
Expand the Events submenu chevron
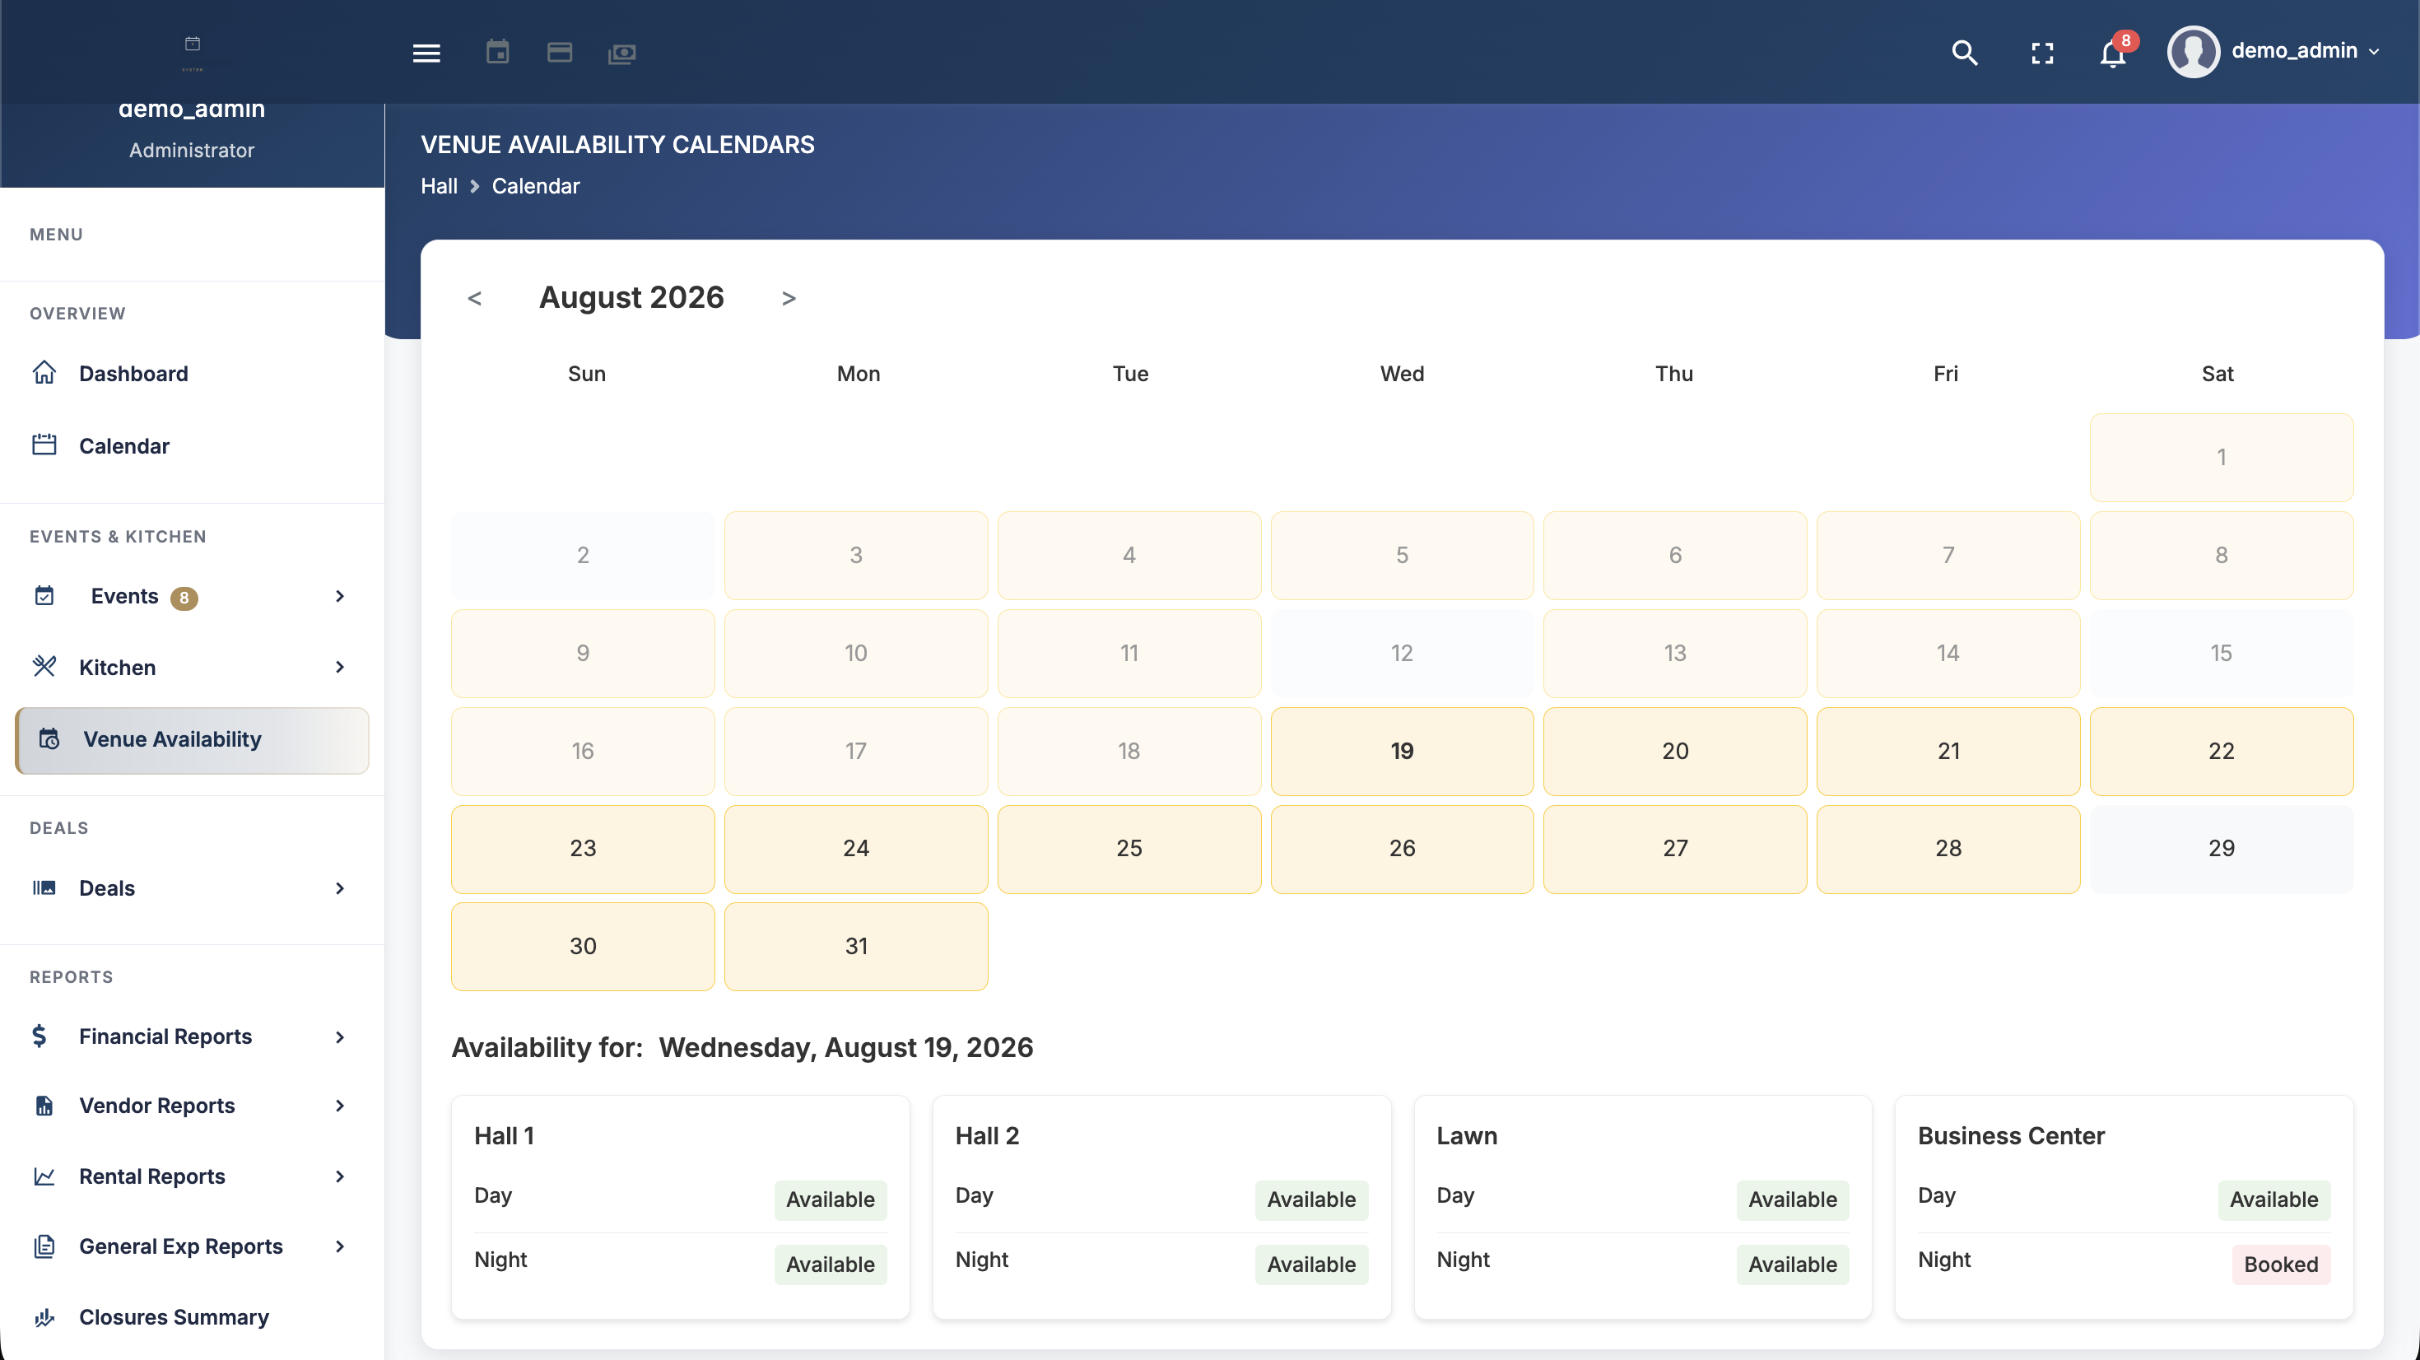click(340, 596)
